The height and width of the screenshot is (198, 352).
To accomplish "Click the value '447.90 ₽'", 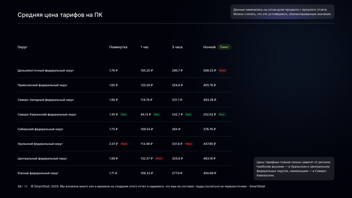I will click(210, 144).
